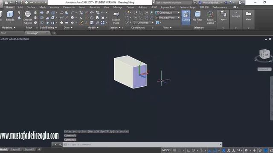Viewport: 273px width, 153px height.
Task: Click the Plot print icon
Action: pos(26,3)
